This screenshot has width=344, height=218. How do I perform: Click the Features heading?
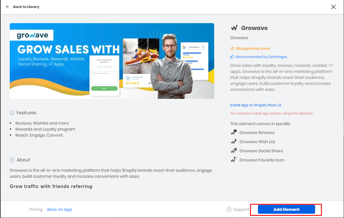26,113
